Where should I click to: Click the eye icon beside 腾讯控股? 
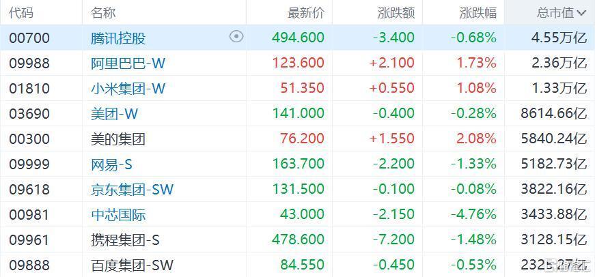236,36
